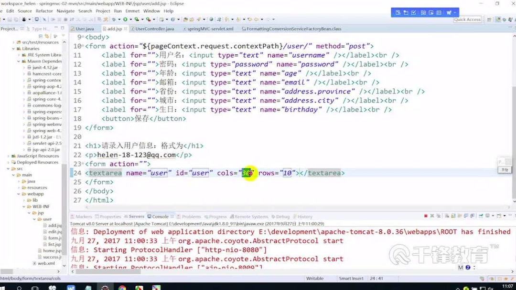Terminate the running Tomcat server
This screenshot has width=516, height=290.
(x=425, y=216)
